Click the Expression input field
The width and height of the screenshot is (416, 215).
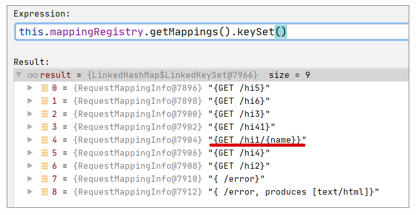coord(208,32)
